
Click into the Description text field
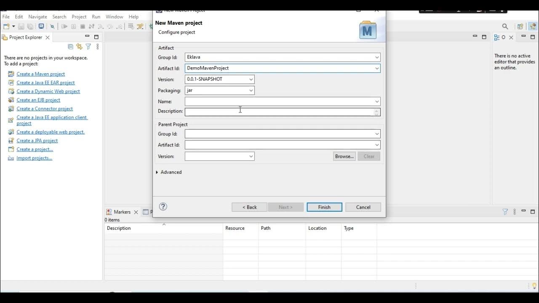pyautogui.click(x=280, y=112)
